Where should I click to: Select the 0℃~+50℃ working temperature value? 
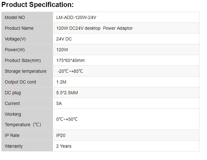(x=67, y=119)
